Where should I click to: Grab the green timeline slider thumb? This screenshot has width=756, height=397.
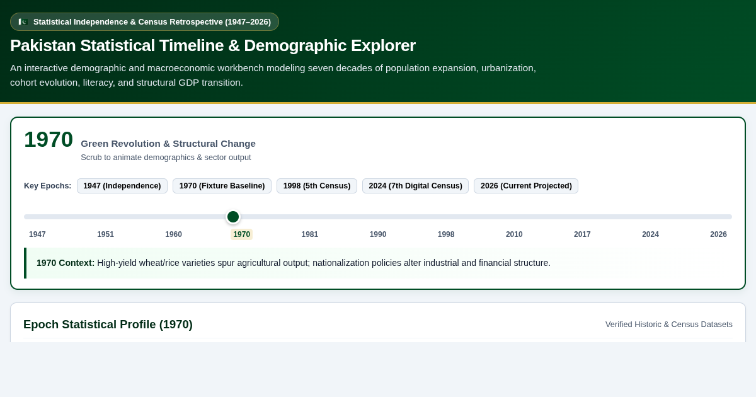pos(233,217)
